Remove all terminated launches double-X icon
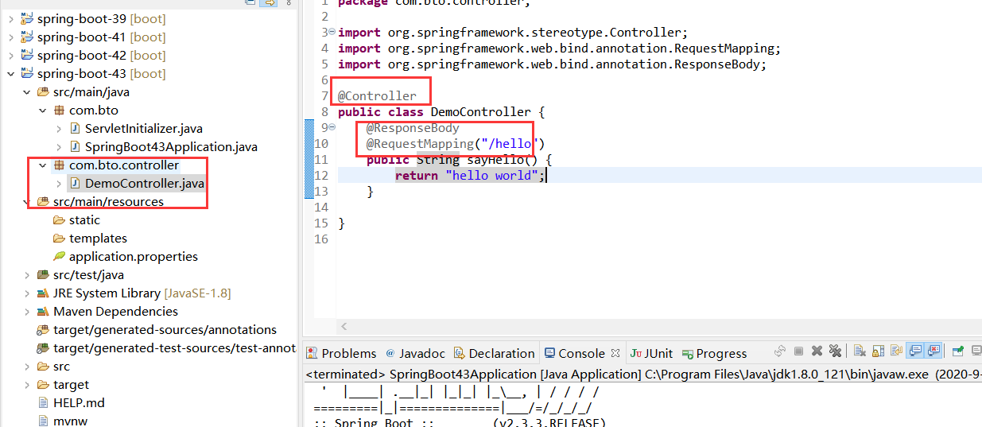The image size is (982, 427). point(835,351)
